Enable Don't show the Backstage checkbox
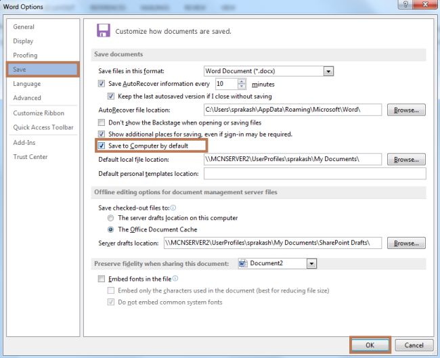This screenshot has width=440, height=358. [x=102, y=122]
